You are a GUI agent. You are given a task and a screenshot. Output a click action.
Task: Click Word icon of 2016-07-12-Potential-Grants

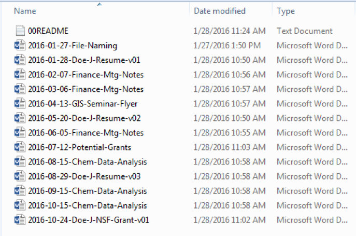(20, 147)
